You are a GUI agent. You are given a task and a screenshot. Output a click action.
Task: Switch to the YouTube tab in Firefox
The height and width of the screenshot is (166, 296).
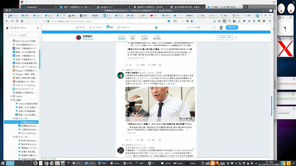click(154, 15)
